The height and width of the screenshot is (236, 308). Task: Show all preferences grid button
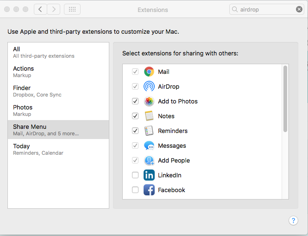click(x=72, y=9)
